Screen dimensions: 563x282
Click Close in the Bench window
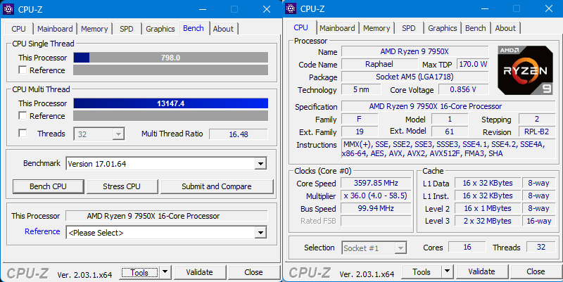click(x=253, y=272)
